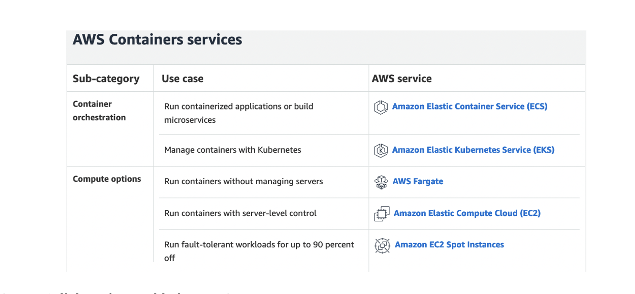Click the AWS Fargate icon
The height and width of the screenshot is (294, 635).
[381, 182]
